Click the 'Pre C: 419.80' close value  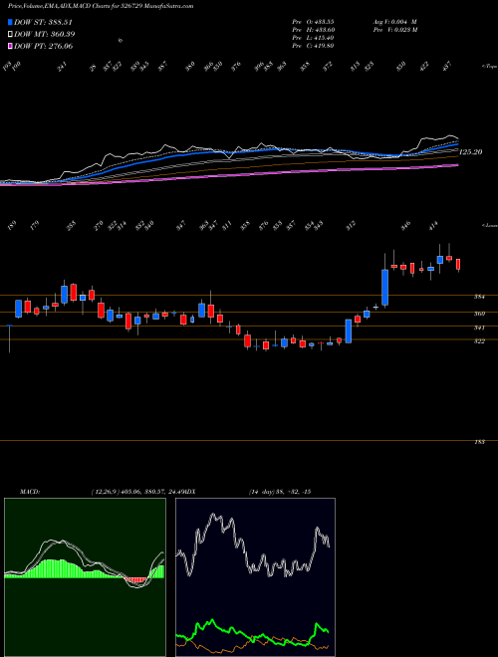pos(313,46)
